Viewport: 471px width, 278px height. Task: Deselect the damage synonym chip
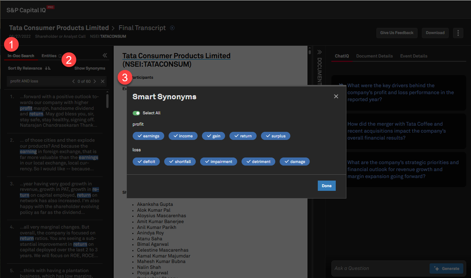tap(295, 162)
